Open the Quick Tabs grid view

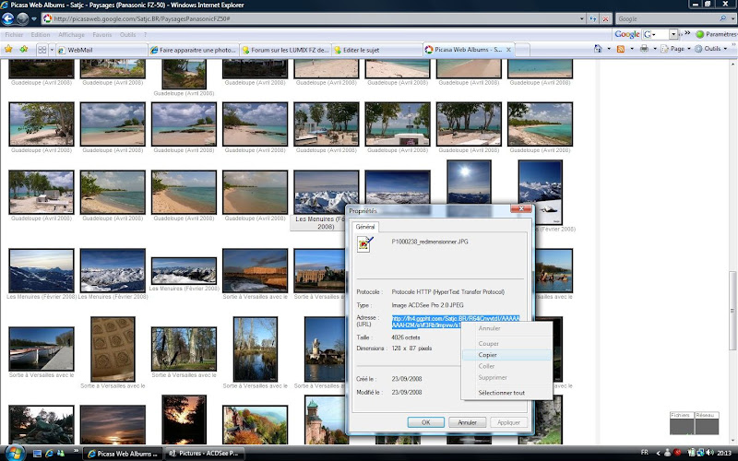pos(42,50)
